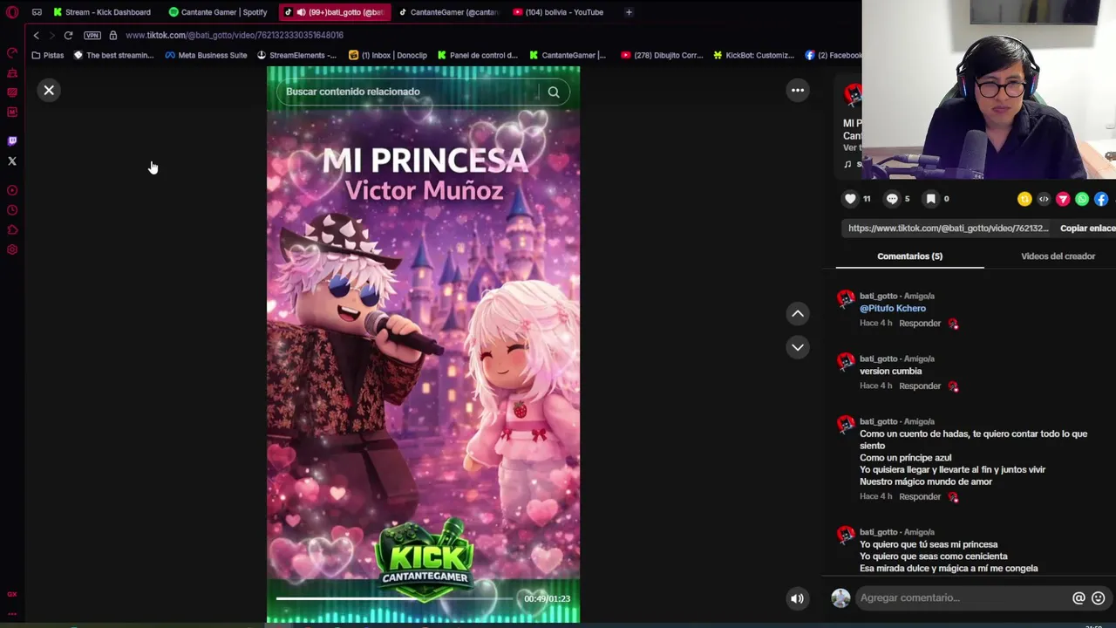This screenshot has height=628, width=1116.
Task: Click the Opera logo menu button
Action: coord(12,12)
